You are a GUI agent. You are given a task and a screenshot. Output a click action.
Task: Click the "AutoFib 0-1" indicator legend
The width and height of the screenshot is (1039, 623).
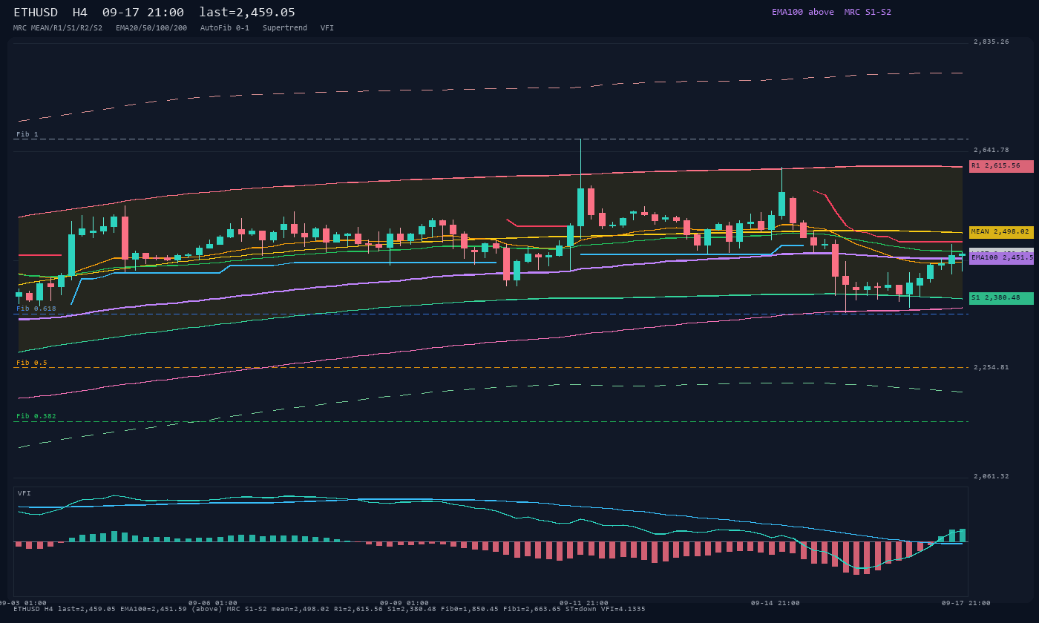pyautogui.click(x=225, y=28)
